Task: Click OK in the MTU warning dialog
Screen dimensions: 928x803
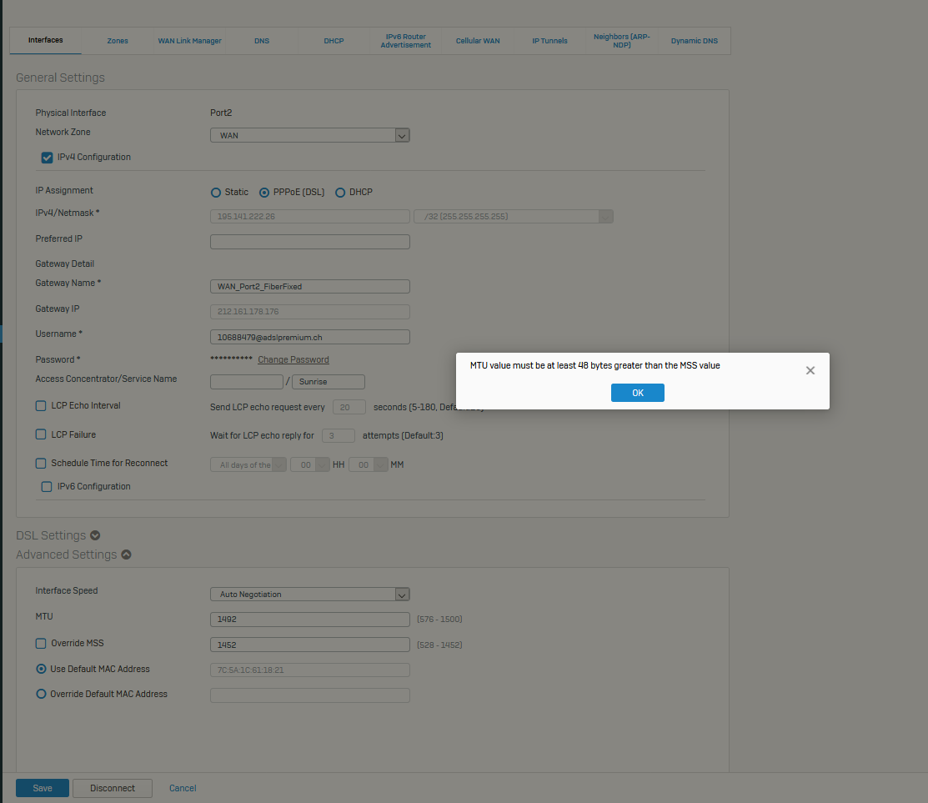Action: tap(637, 393)
